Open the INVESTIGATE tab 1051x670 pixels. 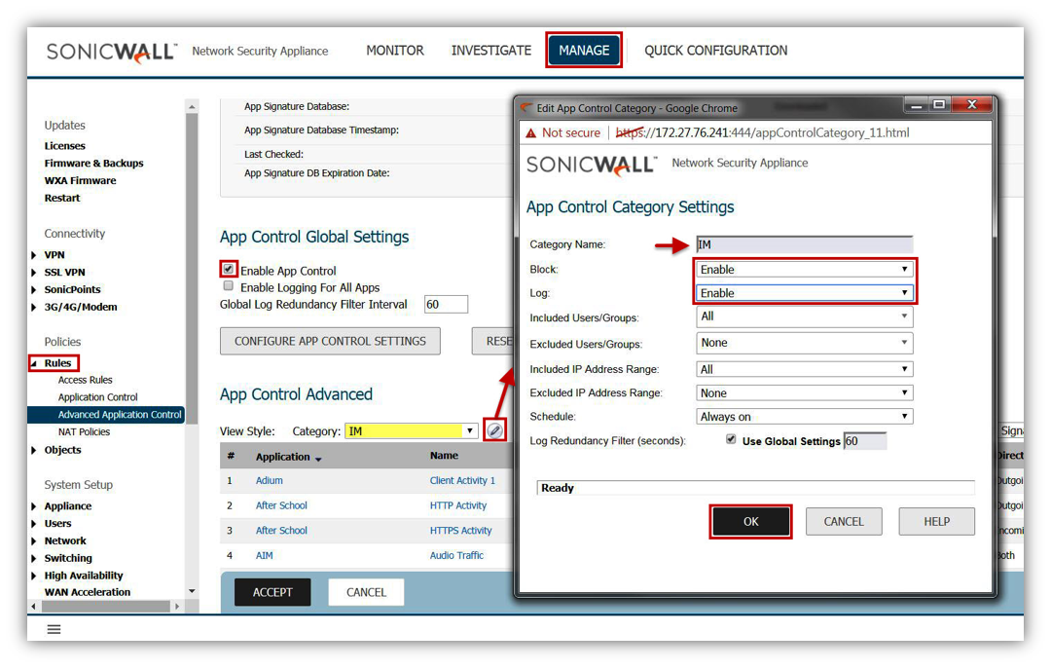click(490, 51)
